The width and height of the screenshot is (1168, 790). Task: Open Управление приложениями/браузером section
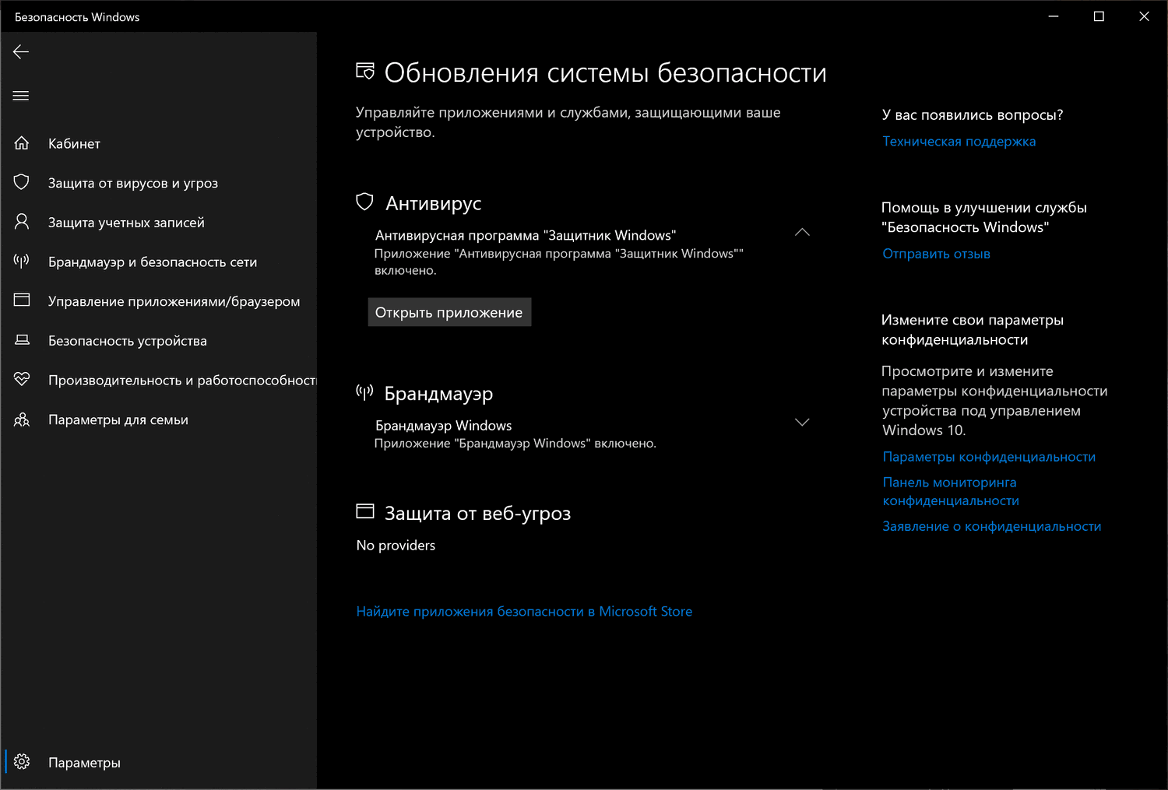click(174, 301)
